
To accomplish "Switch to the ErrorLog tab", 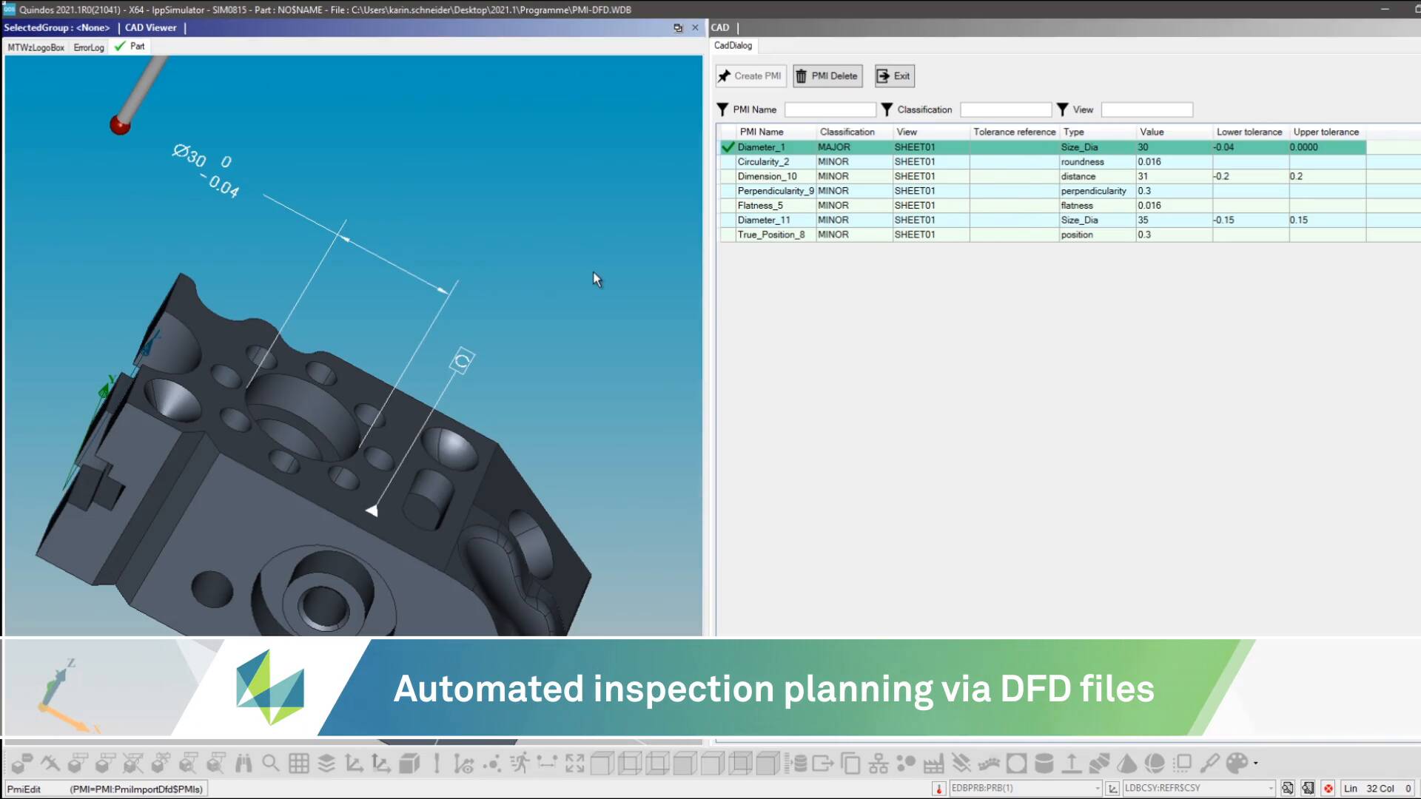I will [89, 47].
